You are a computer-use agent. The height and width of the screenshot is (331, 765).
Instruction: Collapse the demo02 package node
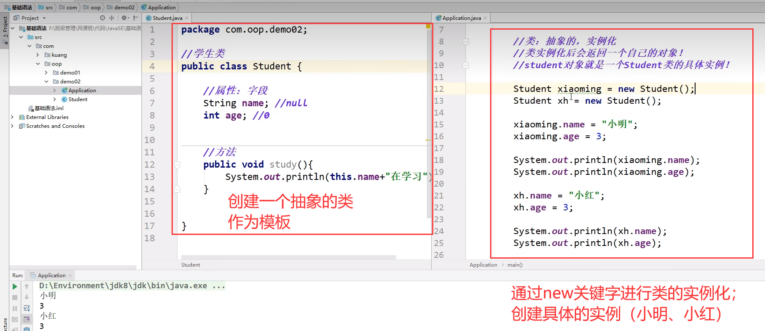tap(47, 82)
